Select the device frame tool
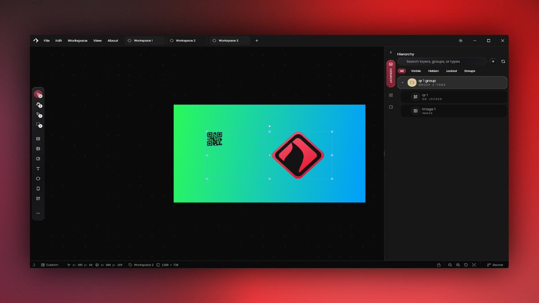This screenshot has width=539, height=303. point(38,189)
